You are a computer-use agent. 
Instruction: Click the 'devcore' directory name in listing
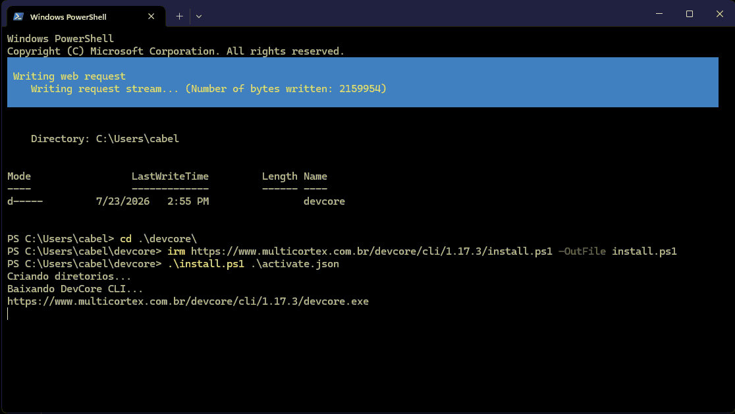click(324, 201)
